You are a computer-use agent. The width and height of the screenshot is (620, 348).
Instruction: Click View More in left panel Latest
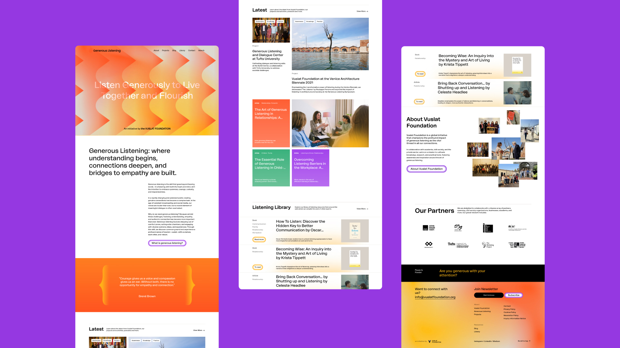[x=199, y=330]
